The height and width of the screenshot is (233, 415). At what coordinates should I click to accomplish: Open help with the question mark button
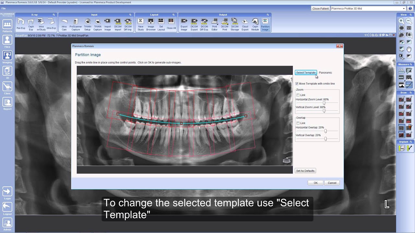[410, 8]
